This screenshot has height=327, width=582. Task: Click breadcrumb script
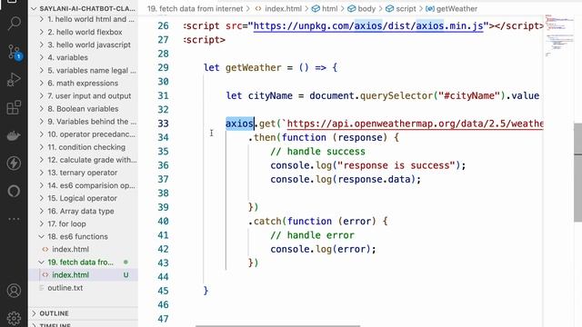[x=406, y=8]
